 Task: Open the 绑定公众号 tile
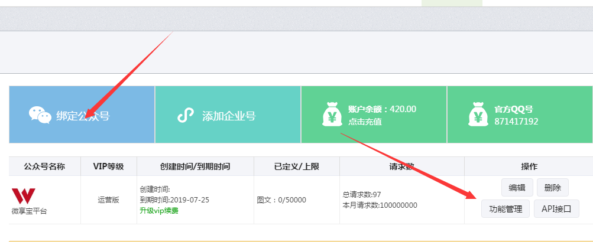[82, 115]
